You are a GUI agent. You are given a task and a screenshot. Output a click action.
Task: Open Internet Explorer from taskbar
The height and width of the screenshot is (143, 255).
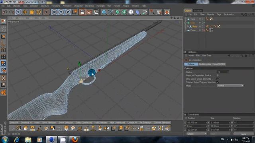coord(17,139)
